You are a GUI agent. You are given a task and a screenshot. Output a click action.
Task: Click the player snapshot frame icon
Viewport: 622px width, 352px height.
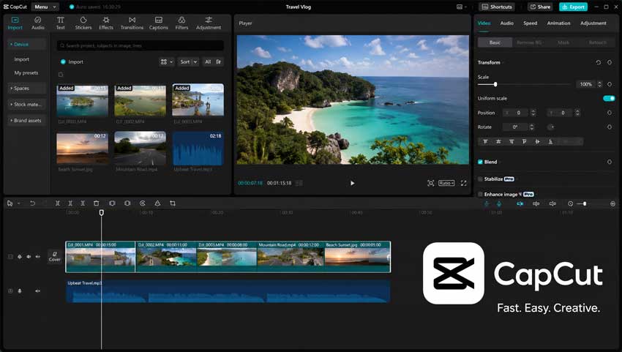click(x=431, y=183)
